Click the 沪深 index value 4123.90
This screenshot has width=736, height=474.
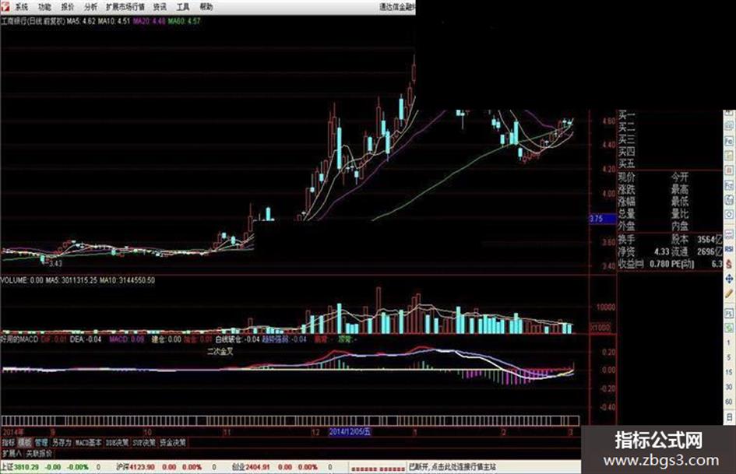(143, 467)
